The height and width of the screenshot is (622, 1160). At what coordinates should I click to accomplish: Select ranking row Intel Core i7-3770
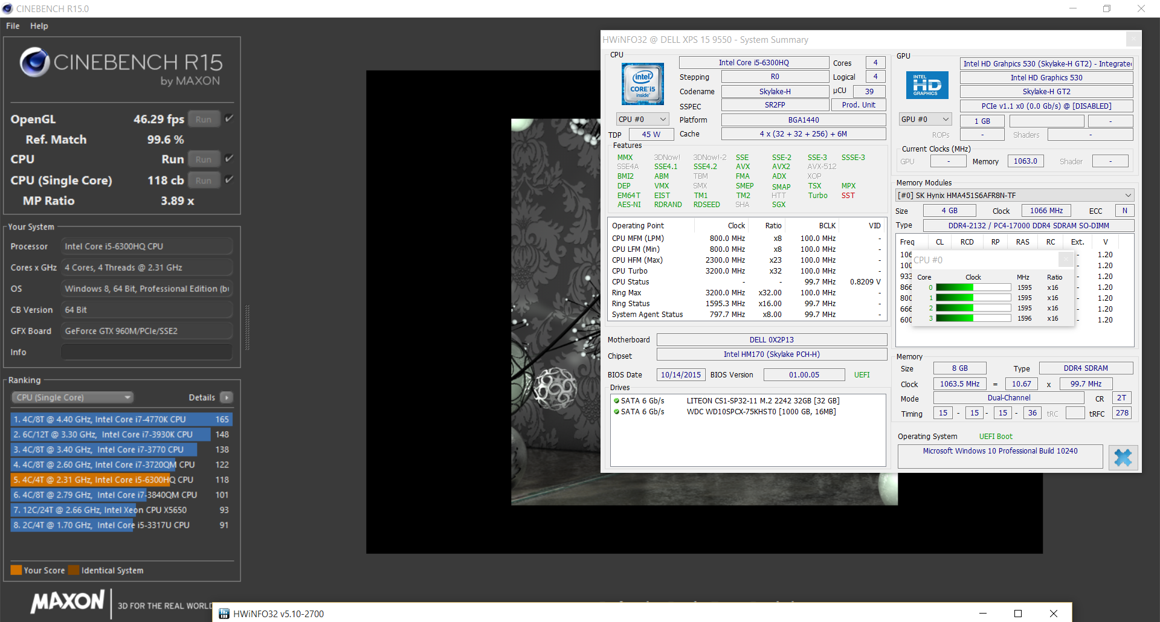(121, 449)
